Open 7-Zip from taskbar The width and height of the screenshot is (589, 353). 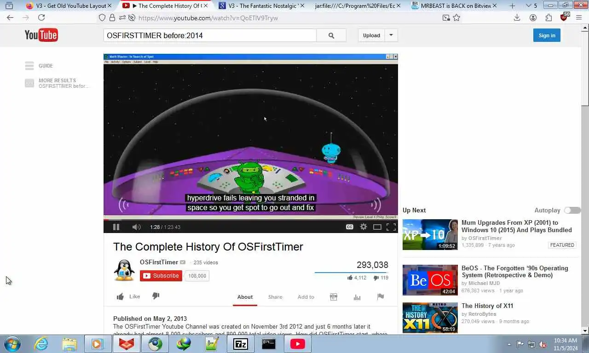pos(240,344)
